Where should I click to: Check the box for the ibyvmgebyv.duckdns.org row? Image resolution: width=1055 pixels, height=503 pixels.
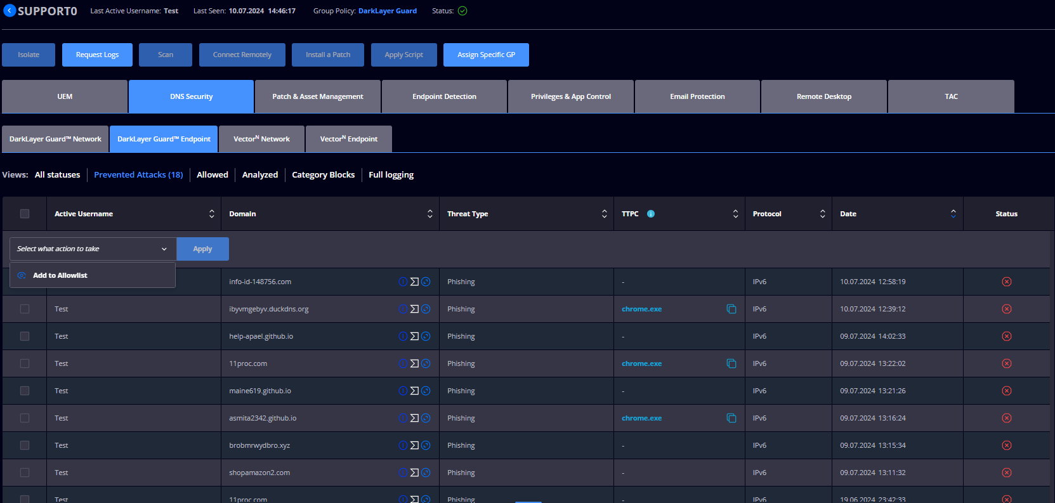(x=25, y=309)
